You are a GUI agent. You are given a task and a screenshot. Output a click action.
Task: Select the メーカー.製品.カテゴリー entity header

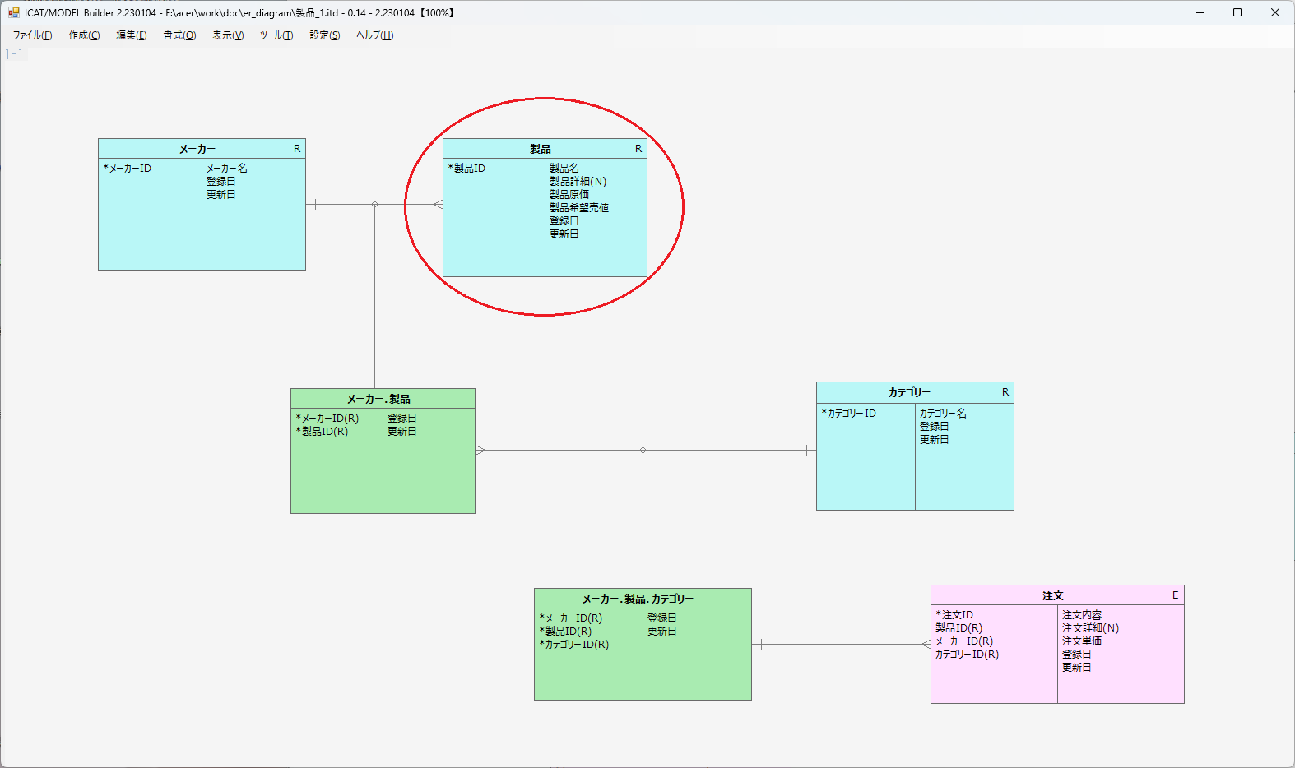[x=638, y=599]
